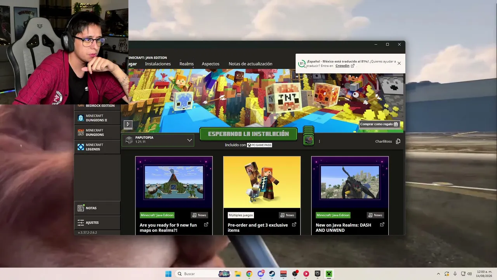Click the microphone icon in the system tray
The height and width of the screenshot is (280, 497).
455,274
